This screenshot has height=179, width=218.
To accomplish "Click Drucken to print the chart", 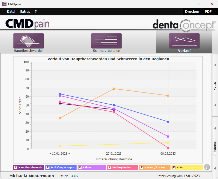I will coord(192,11).
